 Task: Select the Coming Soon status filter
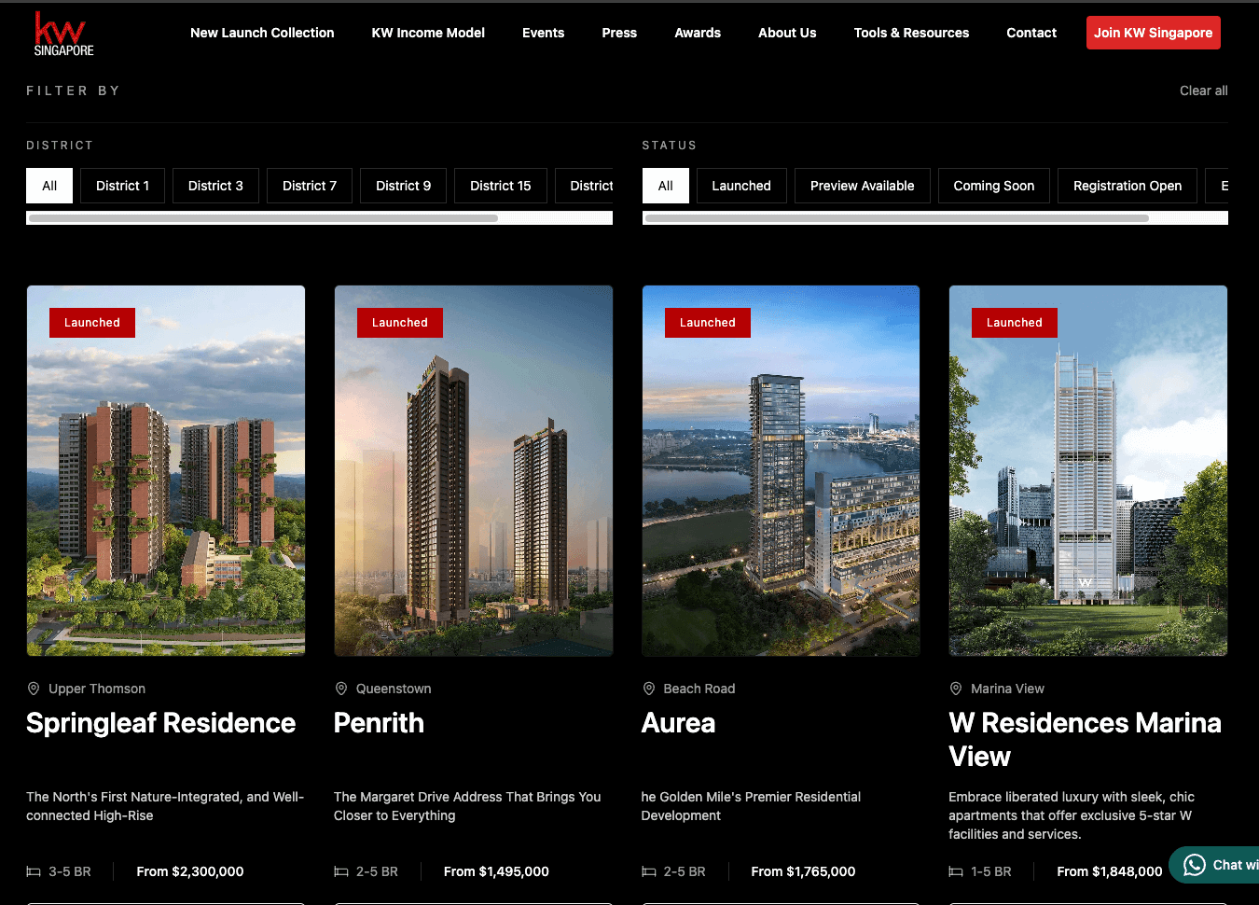point(993,186)
